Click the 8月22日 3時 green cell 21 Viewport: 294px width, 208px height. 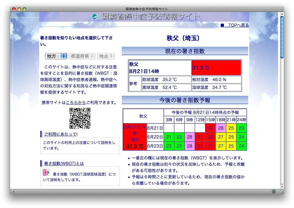(169, 137)
